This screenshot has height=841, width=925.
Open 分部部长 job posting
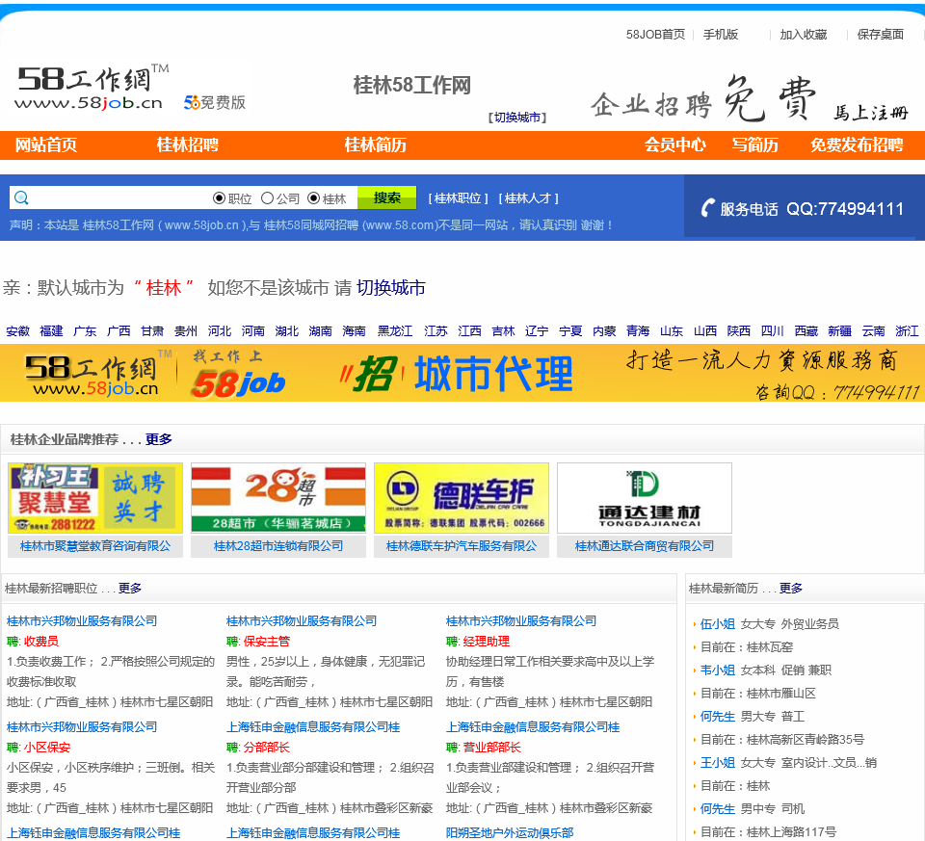(x=267, y=748)
